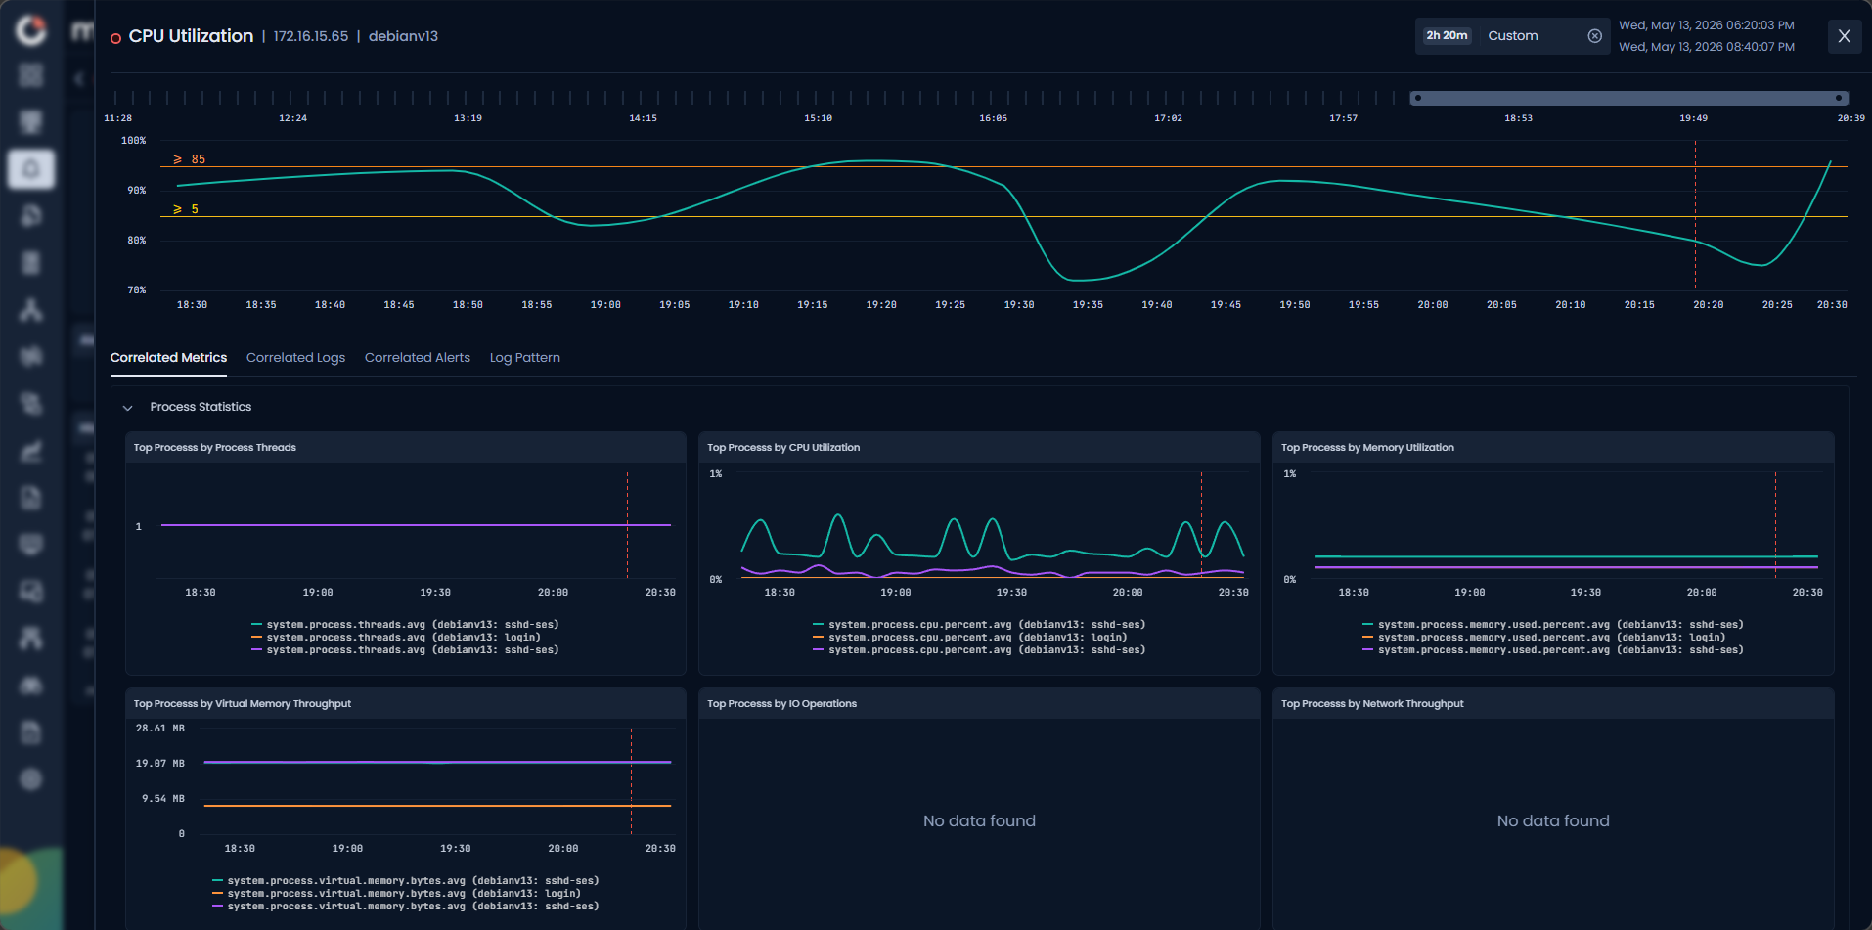Collapse the Process Statistics section

point(128,408)
